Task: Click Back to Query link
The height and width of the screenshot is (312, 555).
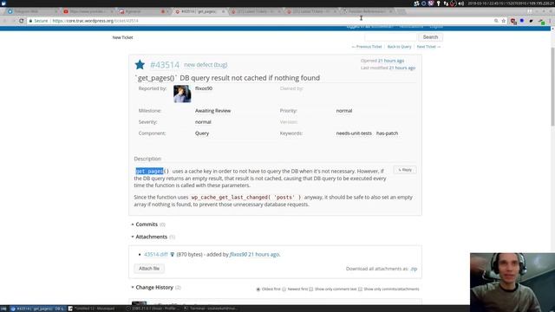Action: tap(399, 47)
